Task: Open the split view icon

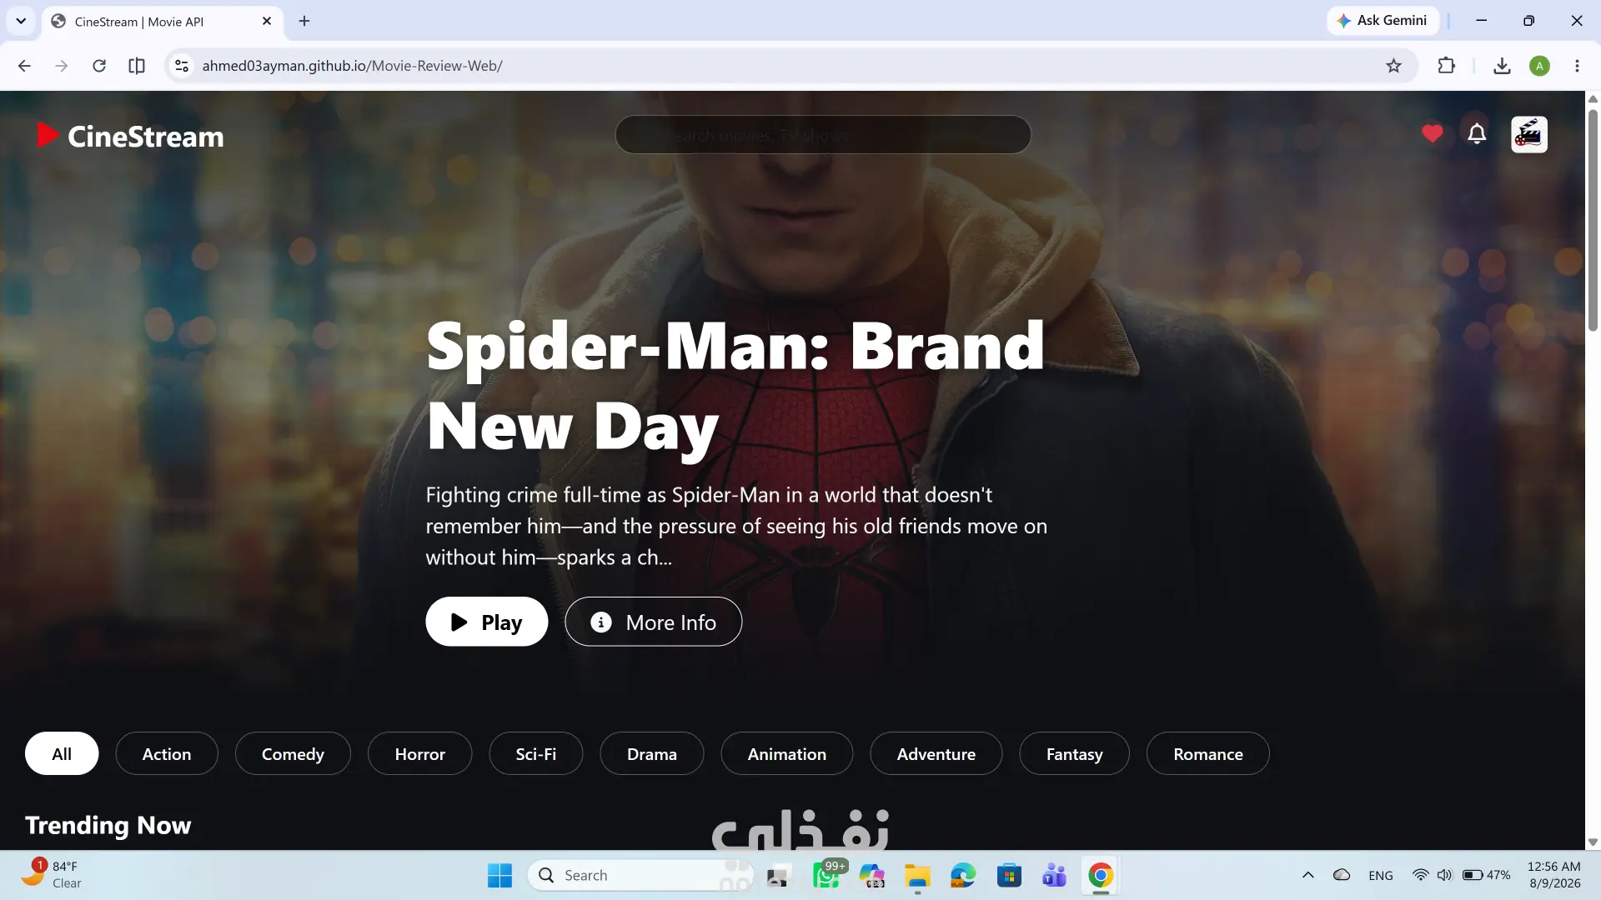Action: pos(137,66)
